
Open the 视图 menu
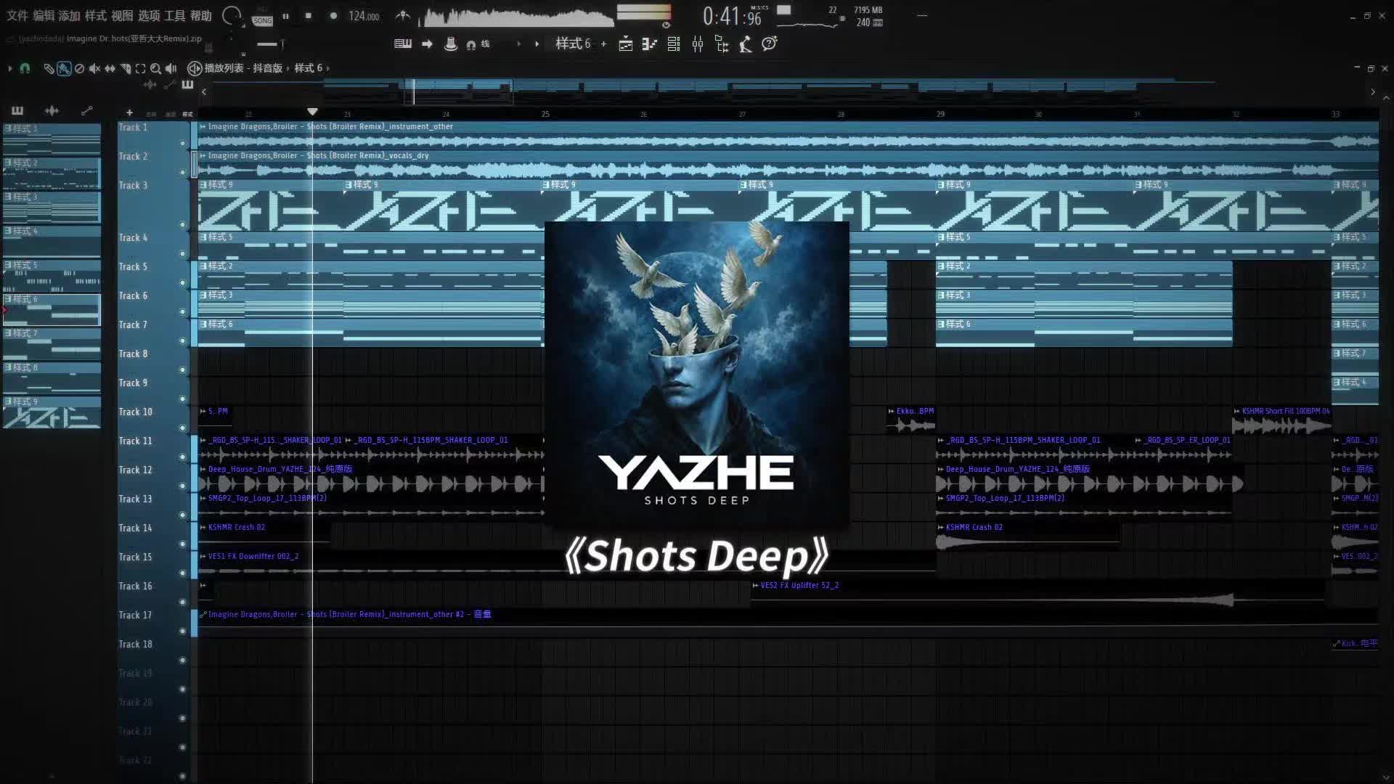pos(122,15)
